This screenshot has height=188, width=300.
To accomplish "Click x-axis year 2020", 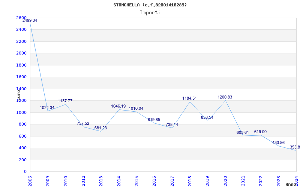I will point(225,181).
